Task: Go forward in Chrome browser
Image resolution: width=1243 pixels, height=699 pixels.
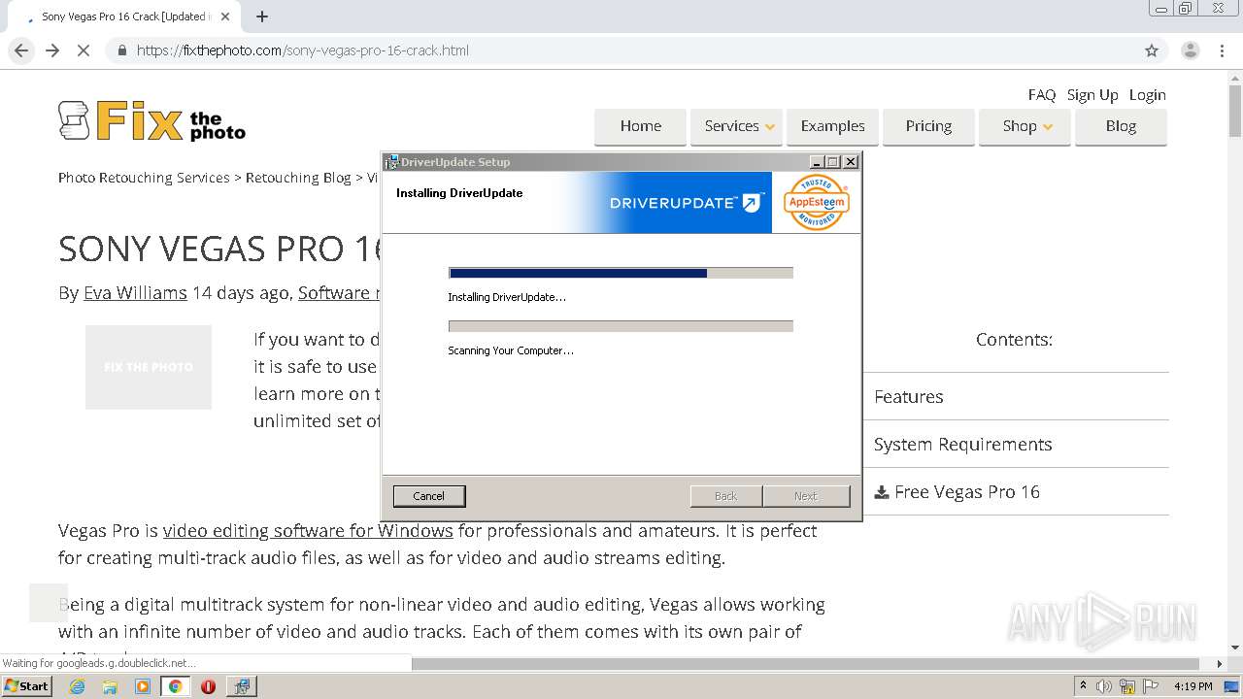Action: pos(52,50)
